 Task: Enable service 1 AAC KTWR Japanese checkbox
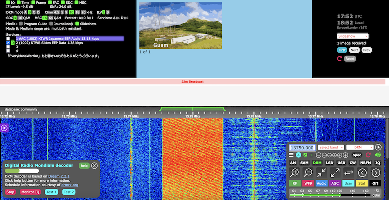click(8, 38)
